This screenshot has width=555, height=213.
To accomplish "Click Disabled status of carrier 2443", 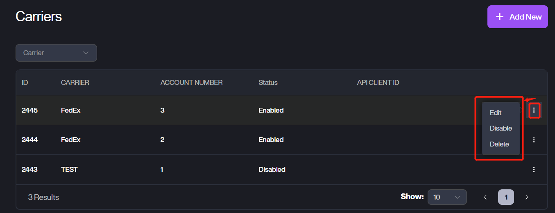I will pyautogui.click(x=272, y=169).
